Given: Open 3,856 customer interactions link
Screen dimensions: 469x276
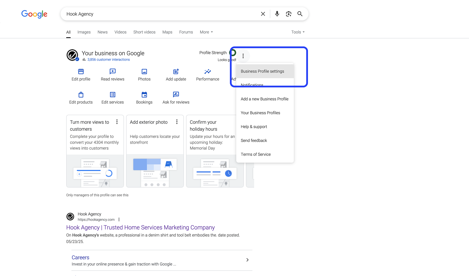Looking at the screenshot, I should pos(109,60).
